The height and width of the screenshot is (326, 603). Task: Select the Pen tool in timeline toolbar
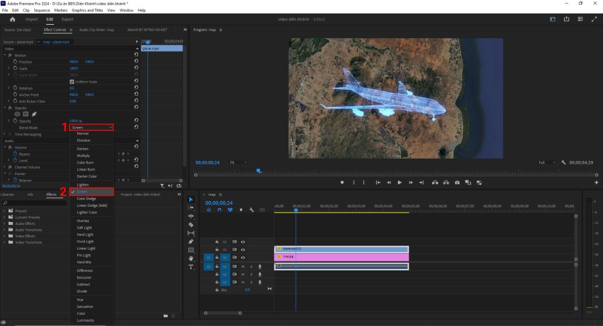point(191,241)
